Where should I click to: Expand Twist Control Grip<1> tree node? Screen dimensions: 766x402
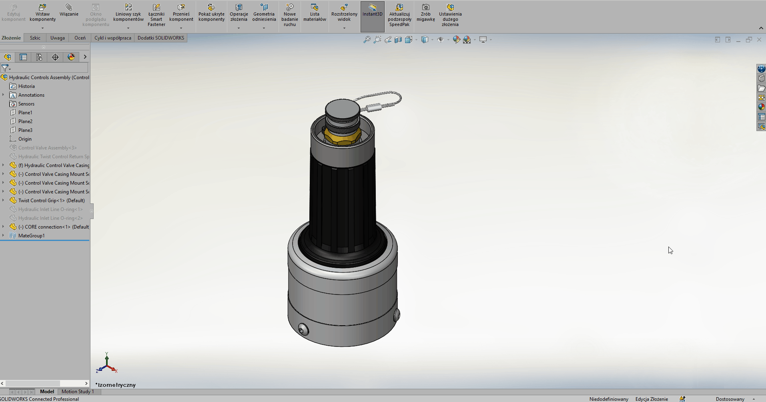[3, 201]
